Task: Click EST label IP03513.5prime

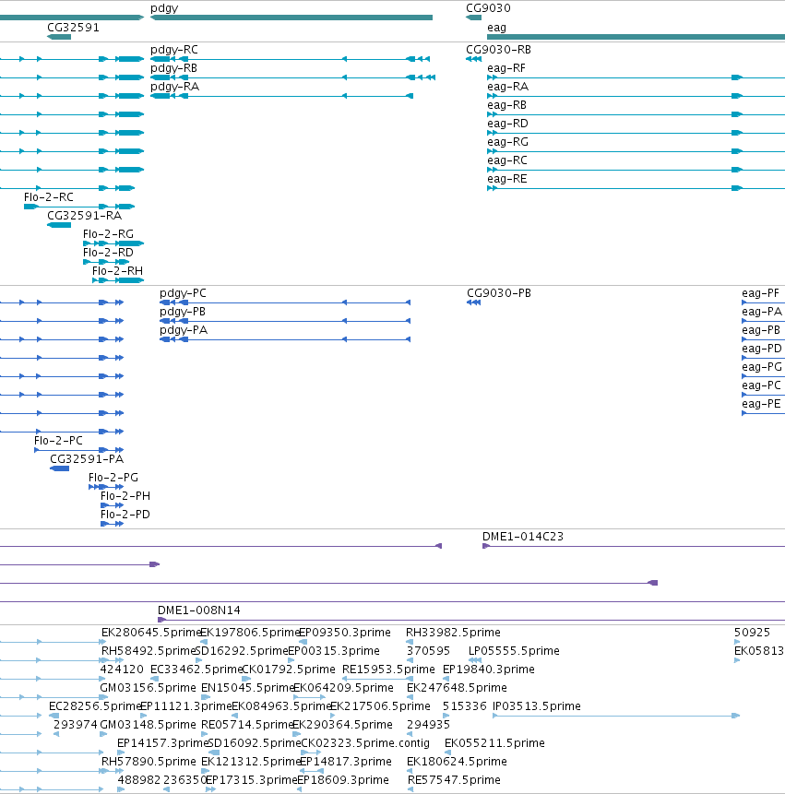Action: coord(536,706)
